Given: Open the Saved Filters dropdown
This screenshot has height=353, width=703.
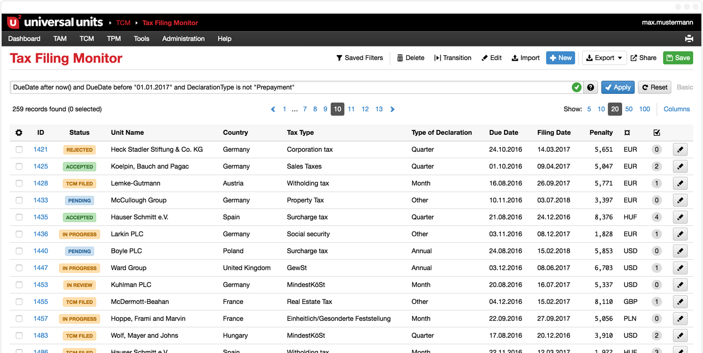Looking at the screenshot, I should [x=360, y=57].
